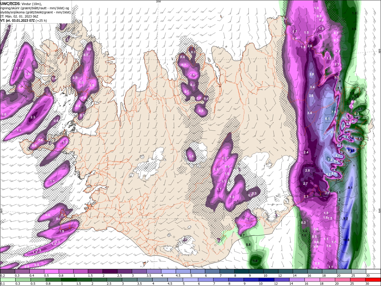This screenshot has height=286, width=381.
Task: Click the '5.6' precipitation value
Action: click(359, 139)
